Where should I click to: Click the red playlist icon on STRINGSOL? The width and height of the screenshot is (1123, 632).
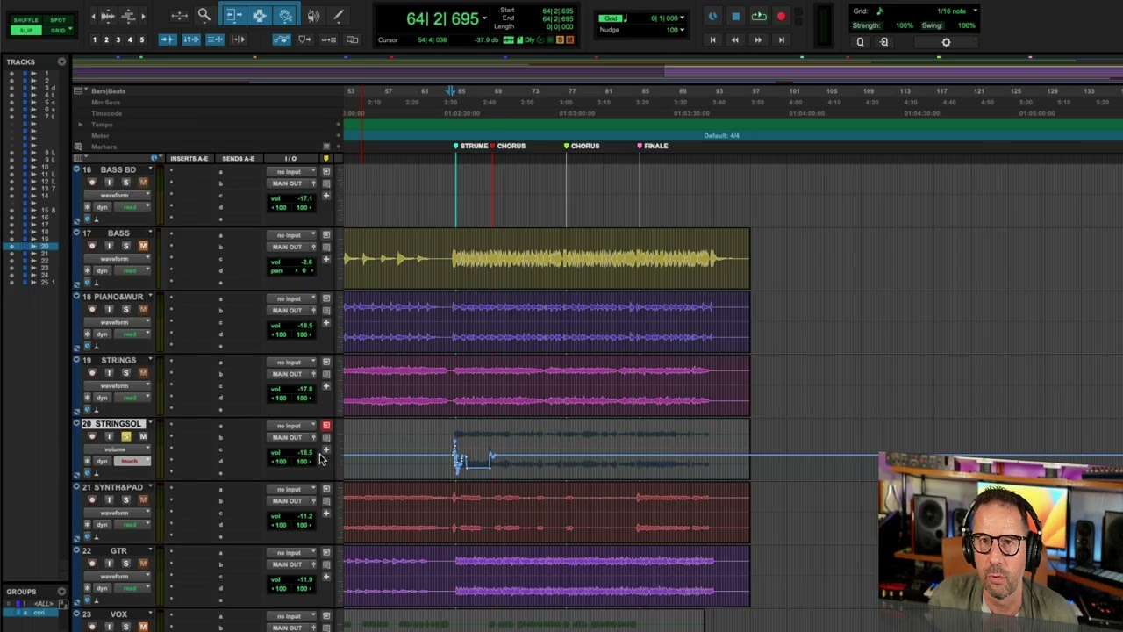click(326, 426)
